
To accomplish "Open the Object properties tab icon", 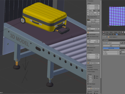I will (113, 34).
